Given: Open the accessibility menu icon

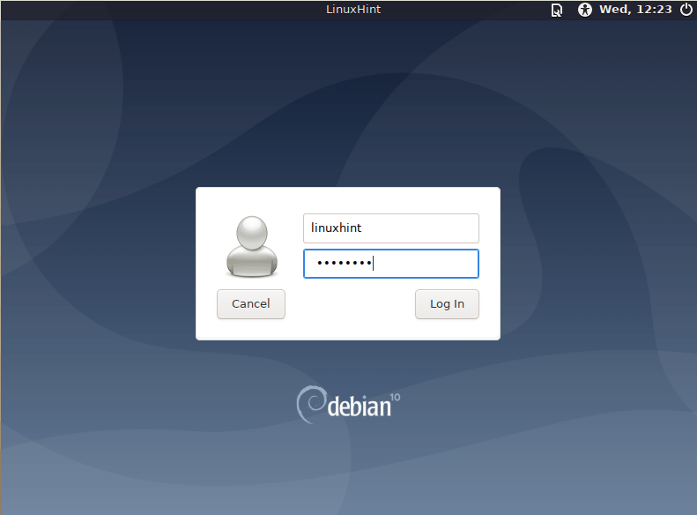Looking at the screenshot, I should point(584,10).
